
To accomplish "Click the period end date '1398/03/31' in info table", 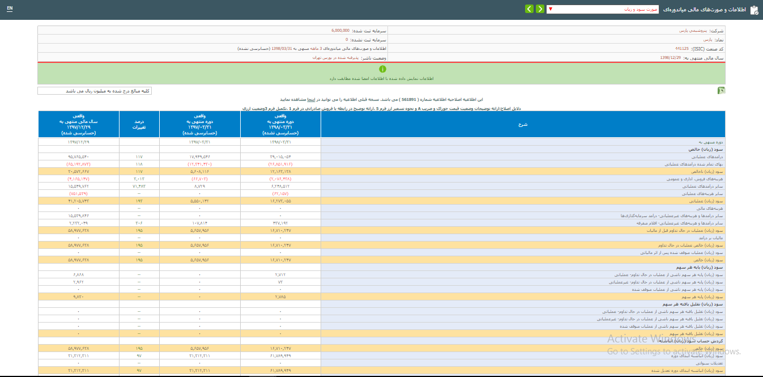I will [x=282, y=49].
